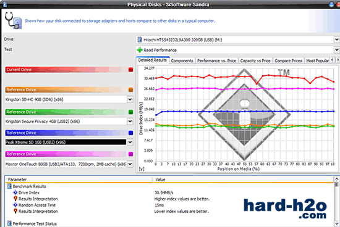Screen dimensions: 340x227
Task: Select the Benchmark Results disk icon
Action: pyautogui.click(x=9, y=186)
